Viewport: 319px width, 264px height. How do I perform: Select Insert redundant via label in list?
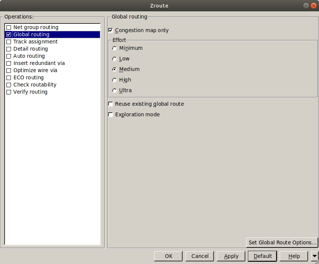pos(39,63)
